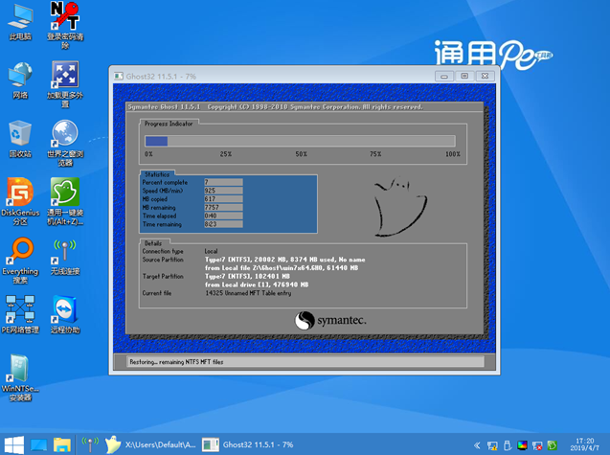Click the Windows Start button

13,444
